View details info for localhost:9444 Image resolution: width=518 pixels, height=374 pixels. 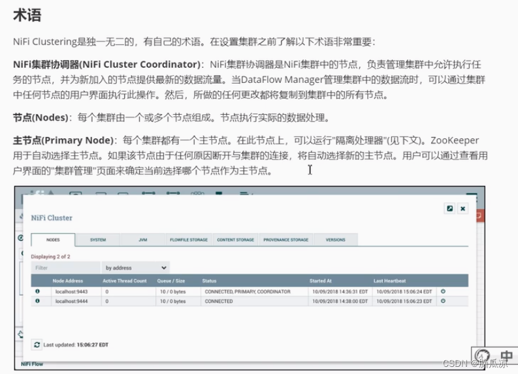37,301
